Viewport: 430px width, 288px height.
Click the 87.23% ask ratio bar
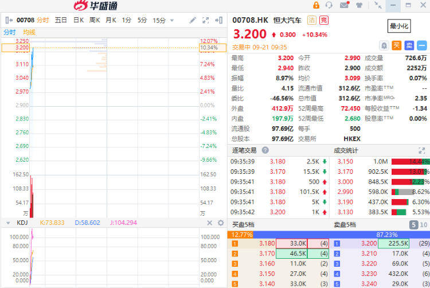point(342,235)
